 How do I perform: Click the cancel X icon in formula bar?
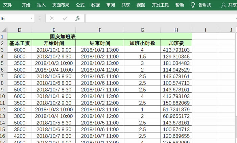pyautogui.click(x=52, y=18)
